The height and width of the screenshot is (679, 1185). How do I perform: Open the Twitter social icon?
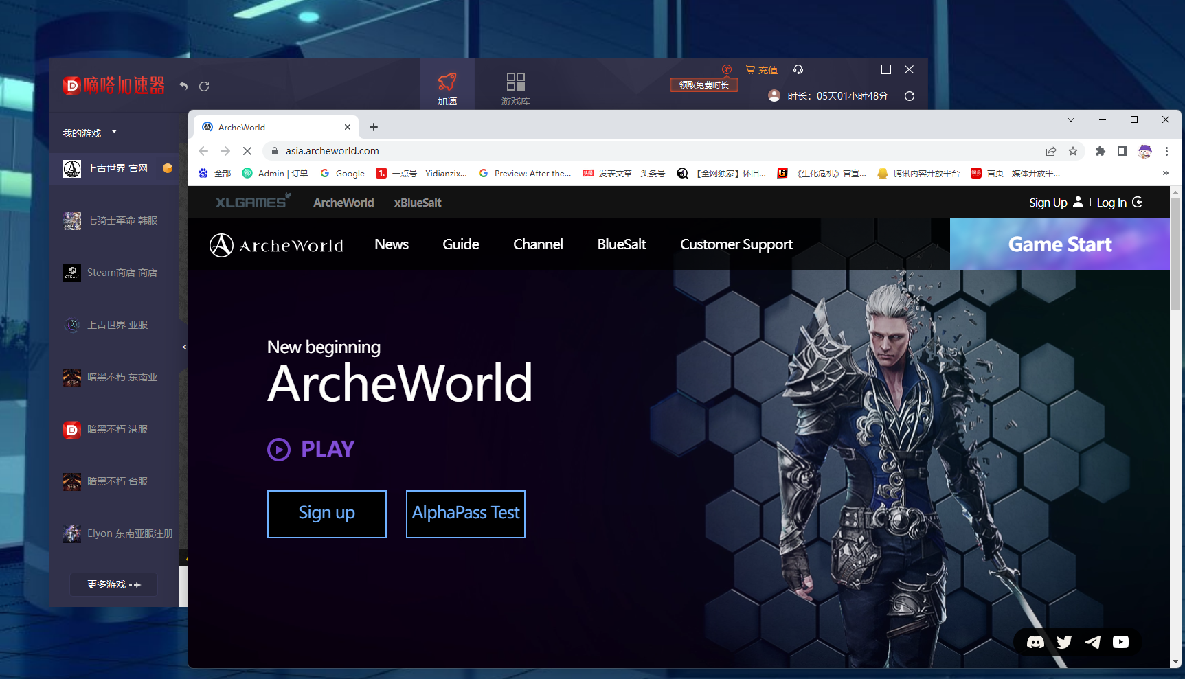(x=1064, y=642)
